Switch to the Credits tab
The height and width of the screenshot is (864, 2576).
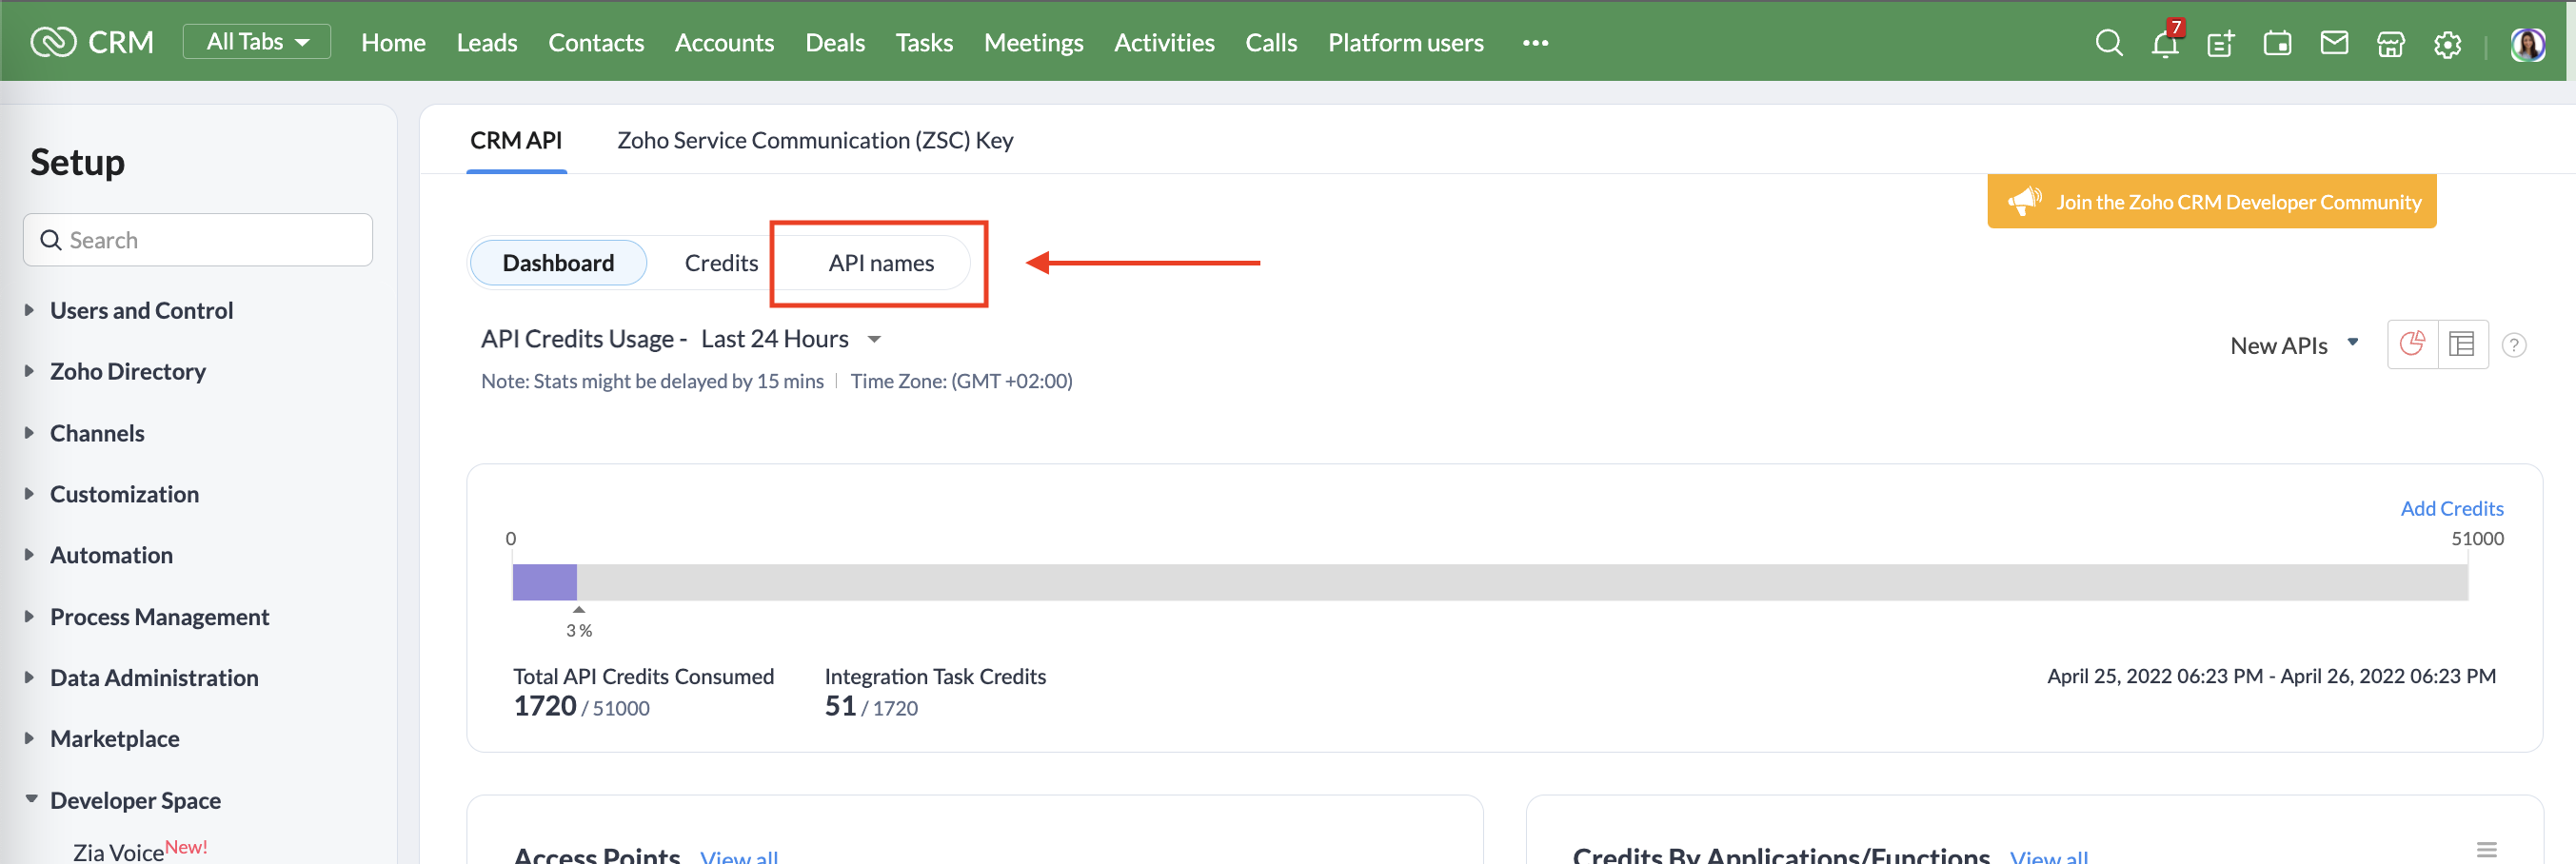point(721,263)
